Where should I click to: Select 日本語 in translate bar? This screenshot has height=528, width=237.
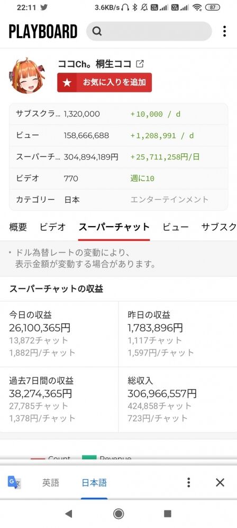click(94, 483)
